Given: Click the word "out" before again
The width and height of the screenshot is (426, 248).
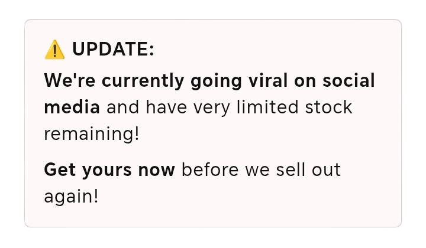Looking at the screenshot, I should tap(327, 170).
